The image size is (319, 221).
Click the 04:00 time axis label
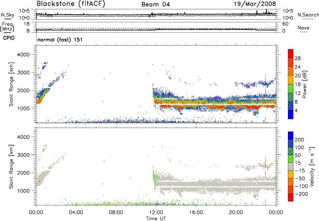click(x=76, y=213)
